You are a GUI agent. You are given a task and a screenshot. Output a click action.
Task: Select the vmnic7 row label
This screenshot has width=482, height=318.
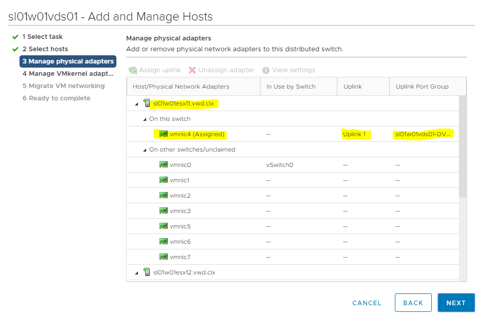click(x=180, y=257)
